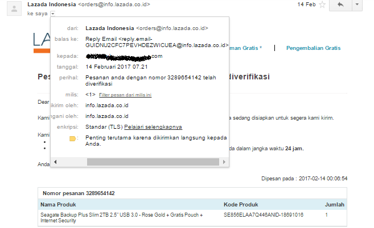Click the Seagate Backup Plus Slim product name

pos(122,218)
